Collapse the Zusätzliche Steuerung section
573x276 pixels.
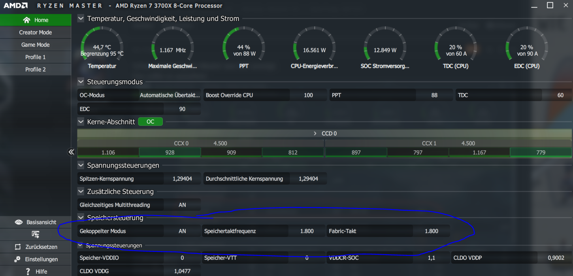coord(81,191)
